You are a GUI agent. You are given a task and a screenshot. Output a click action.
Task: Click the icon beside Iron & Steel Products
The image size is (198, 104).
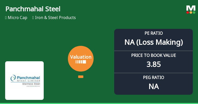click(33, 18)
